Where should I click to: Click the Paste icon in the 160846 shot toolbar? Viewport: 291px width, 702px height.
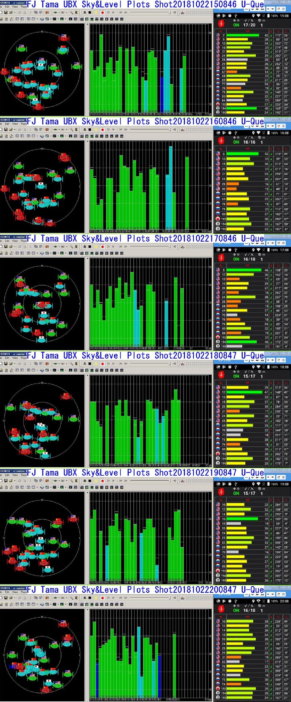[x=41, y=129]
